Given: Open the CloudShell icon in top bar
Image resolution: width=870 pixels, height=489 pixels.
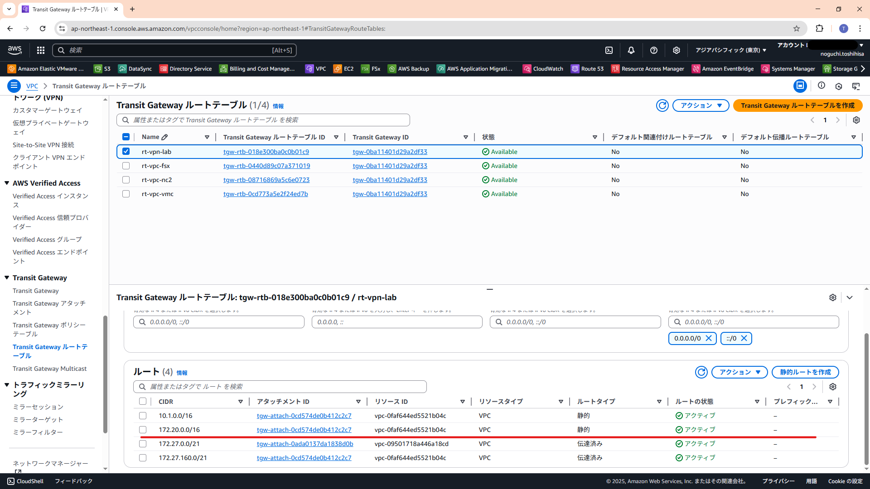Looking at the screenshot, I should (x=609, y=50).
